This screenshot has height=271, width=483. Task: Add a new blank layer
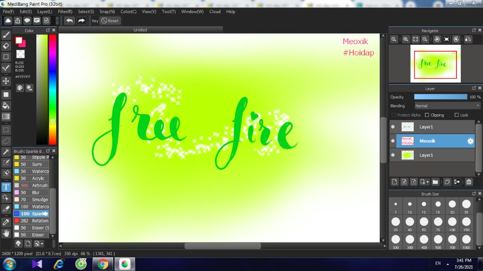pos(395,182)
